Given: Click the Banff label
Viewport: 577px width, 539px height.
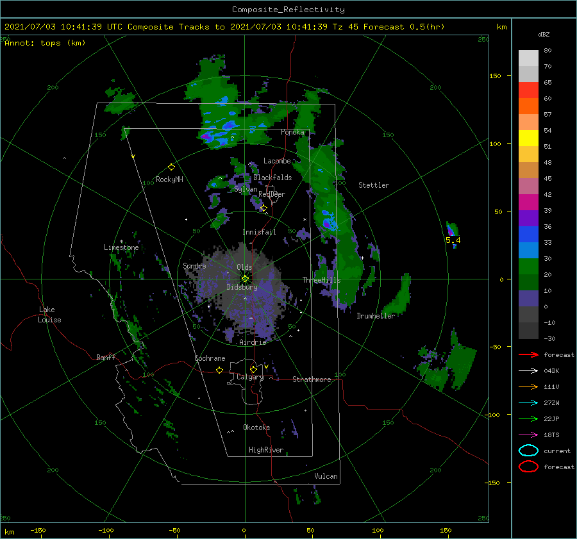Looking at the screenshot, I should pos(106,357).
